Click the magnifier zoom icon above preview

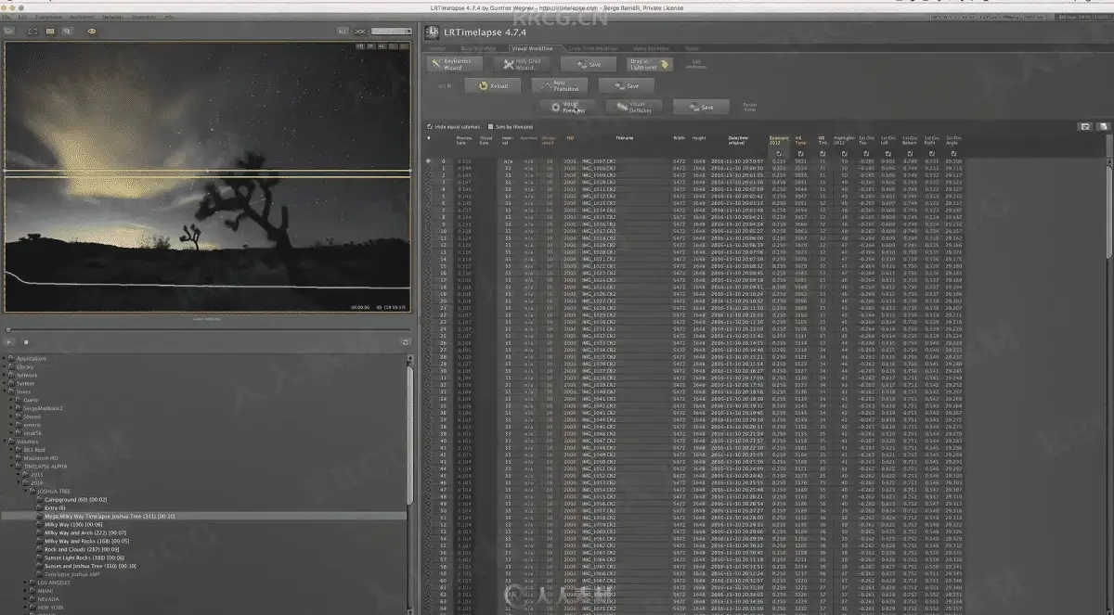tap(67, 32)
